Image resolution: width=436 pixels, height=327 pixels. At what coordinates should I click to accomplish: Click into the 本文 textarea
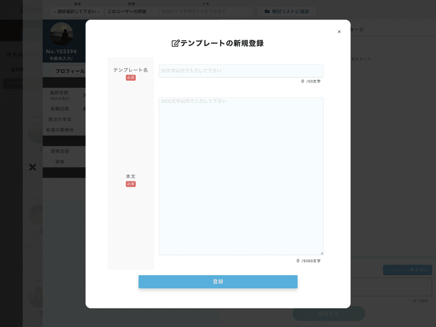pyautogui.click(x=241, y=176)
